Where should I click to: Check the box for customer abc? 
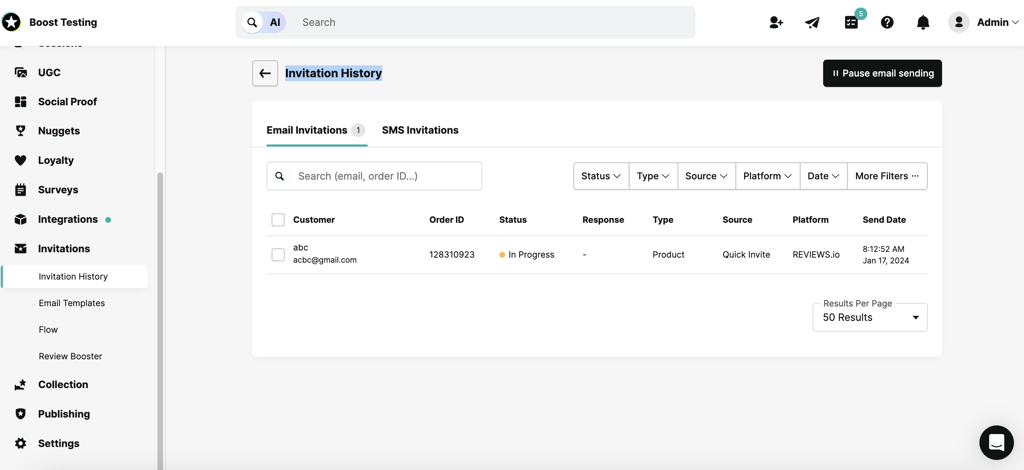point(278,254)
